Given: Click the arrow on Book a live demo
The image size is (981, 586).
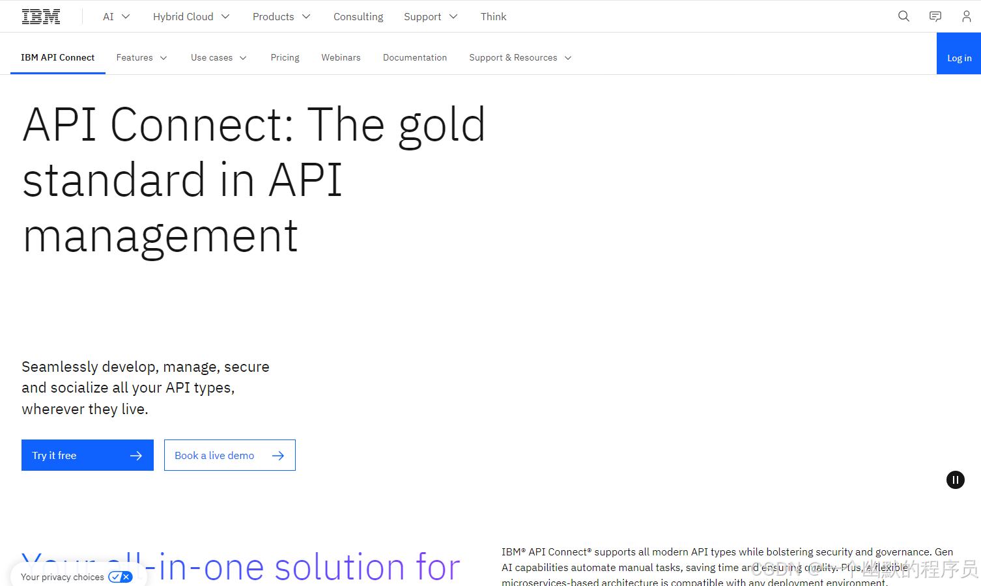Looking at the screenshot, I should tap(278, 456).
